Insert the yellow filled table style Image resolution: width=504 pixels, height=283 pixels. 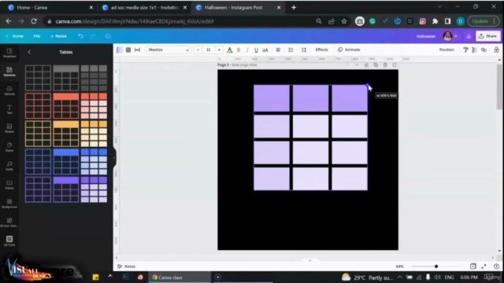(94, 134)
